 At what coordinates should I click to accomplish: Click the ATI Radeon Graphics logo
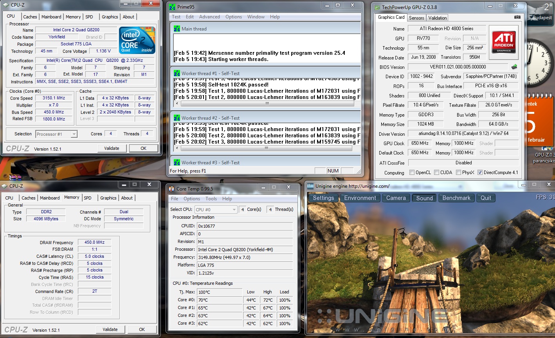[504, 43]
